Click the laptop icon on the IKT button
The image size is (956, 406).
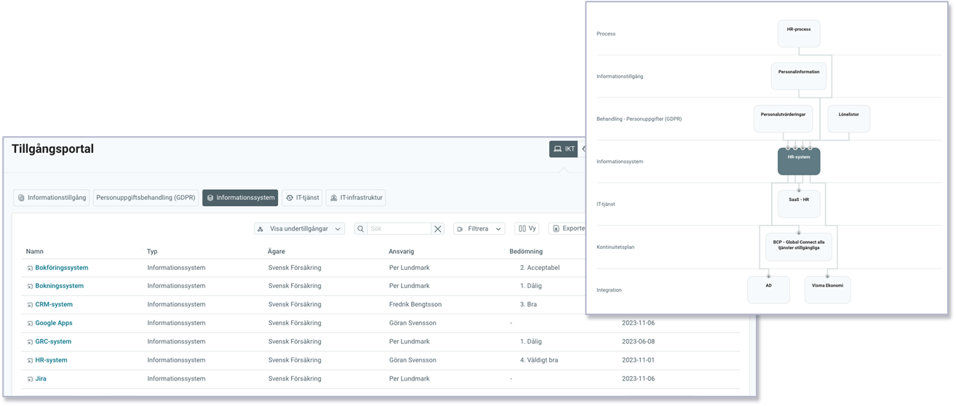pyautogui.click(x=557, y=149)
